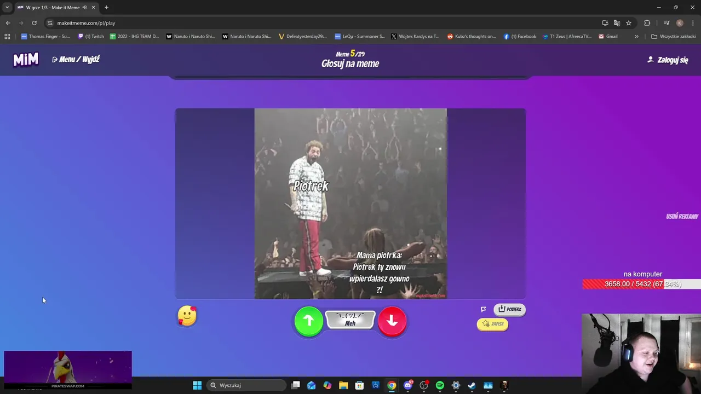The height and width of the screenshot is (394, 701).
Task: Vote Meh on the meme
Action: coord(350,320)
